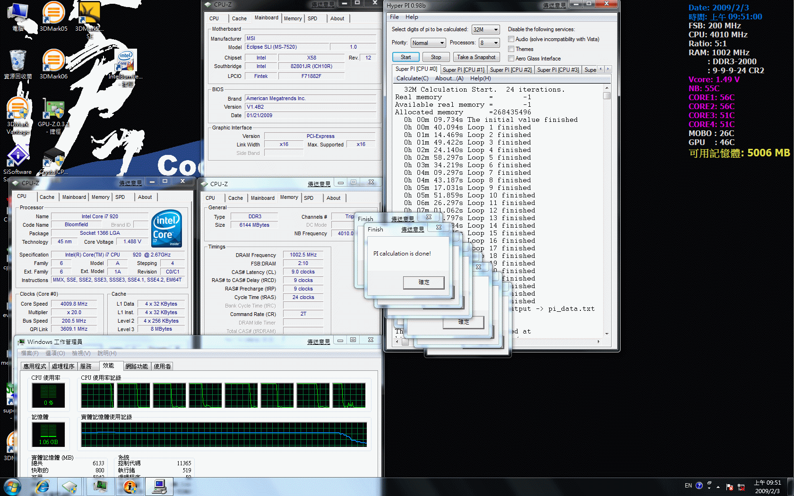The image size is (794, 496).
Task: Open the Processors count dropdown
Action: click(490, 43)
